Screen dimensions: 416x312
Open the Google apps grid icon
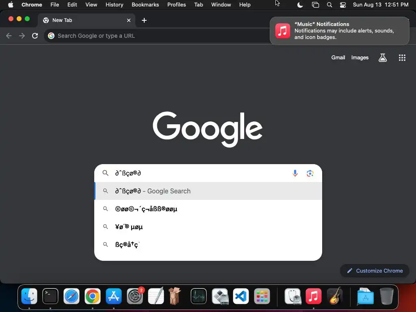pyautogui.click(x=402, y=58)
